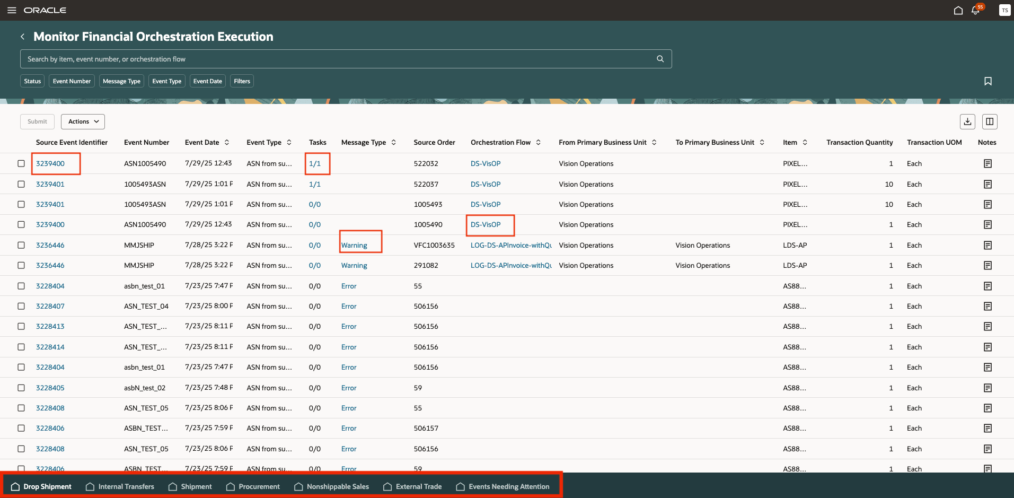1014x498 pixels.
Task: Click the back arrow next to page title
Action: [x=22, y=36]
